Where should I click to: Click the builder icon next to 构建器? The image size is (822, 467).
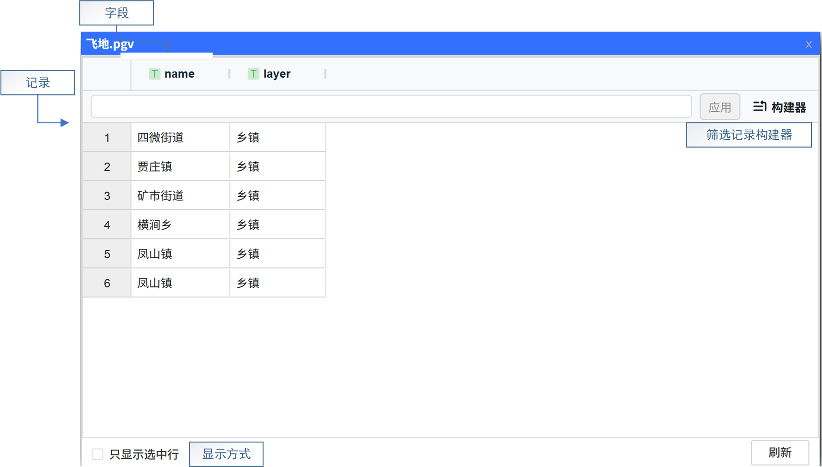[759, 107]
